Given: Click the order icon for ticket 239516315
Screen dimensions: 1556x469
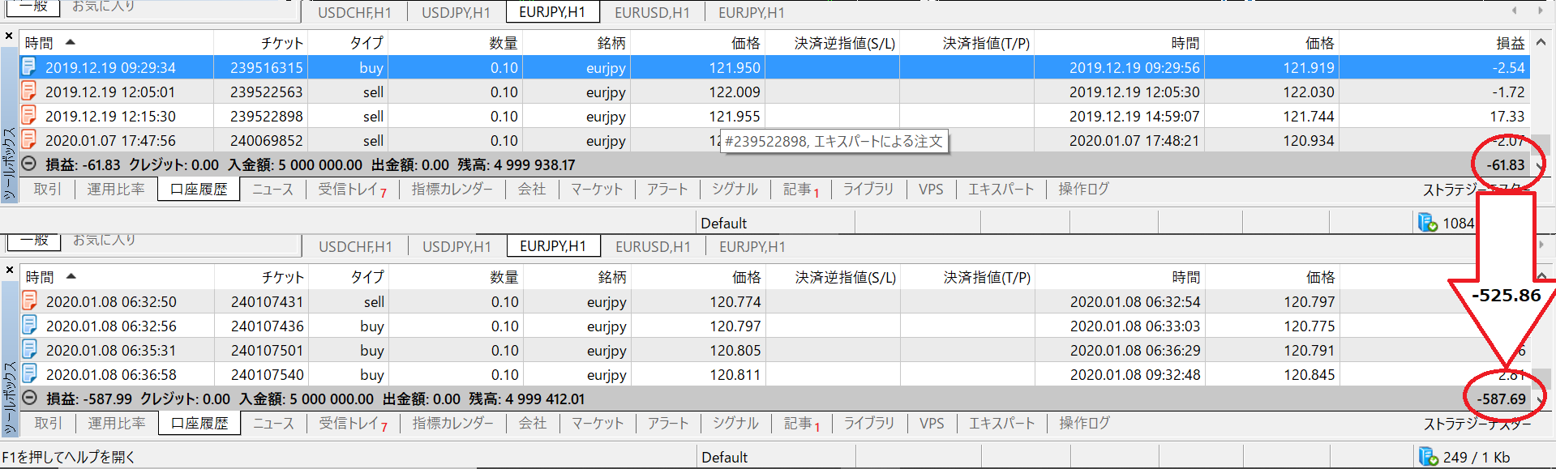Looking at the screenshot, I should 29,67.
